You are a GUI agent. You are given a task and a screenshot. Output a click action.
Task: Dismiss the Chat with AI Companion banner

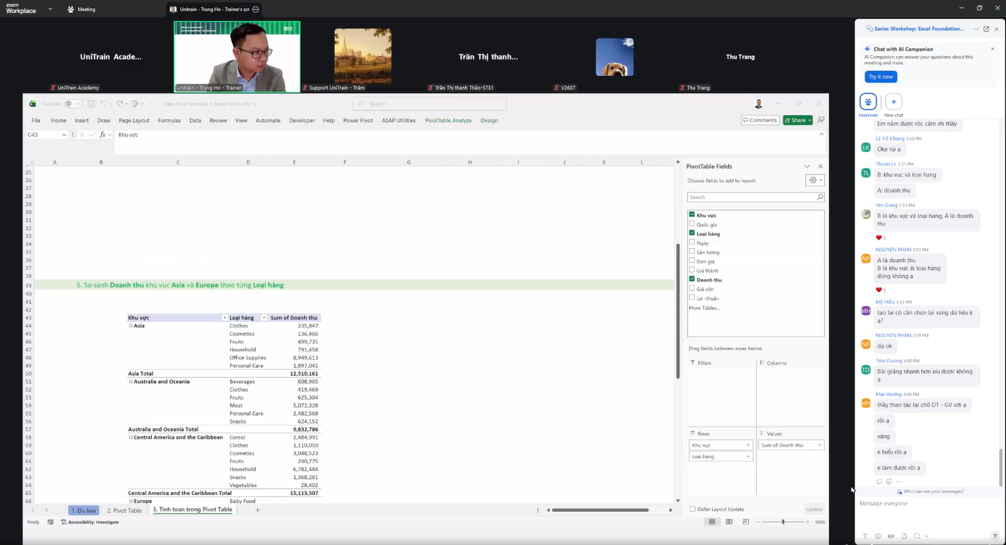tap(992, 49)
